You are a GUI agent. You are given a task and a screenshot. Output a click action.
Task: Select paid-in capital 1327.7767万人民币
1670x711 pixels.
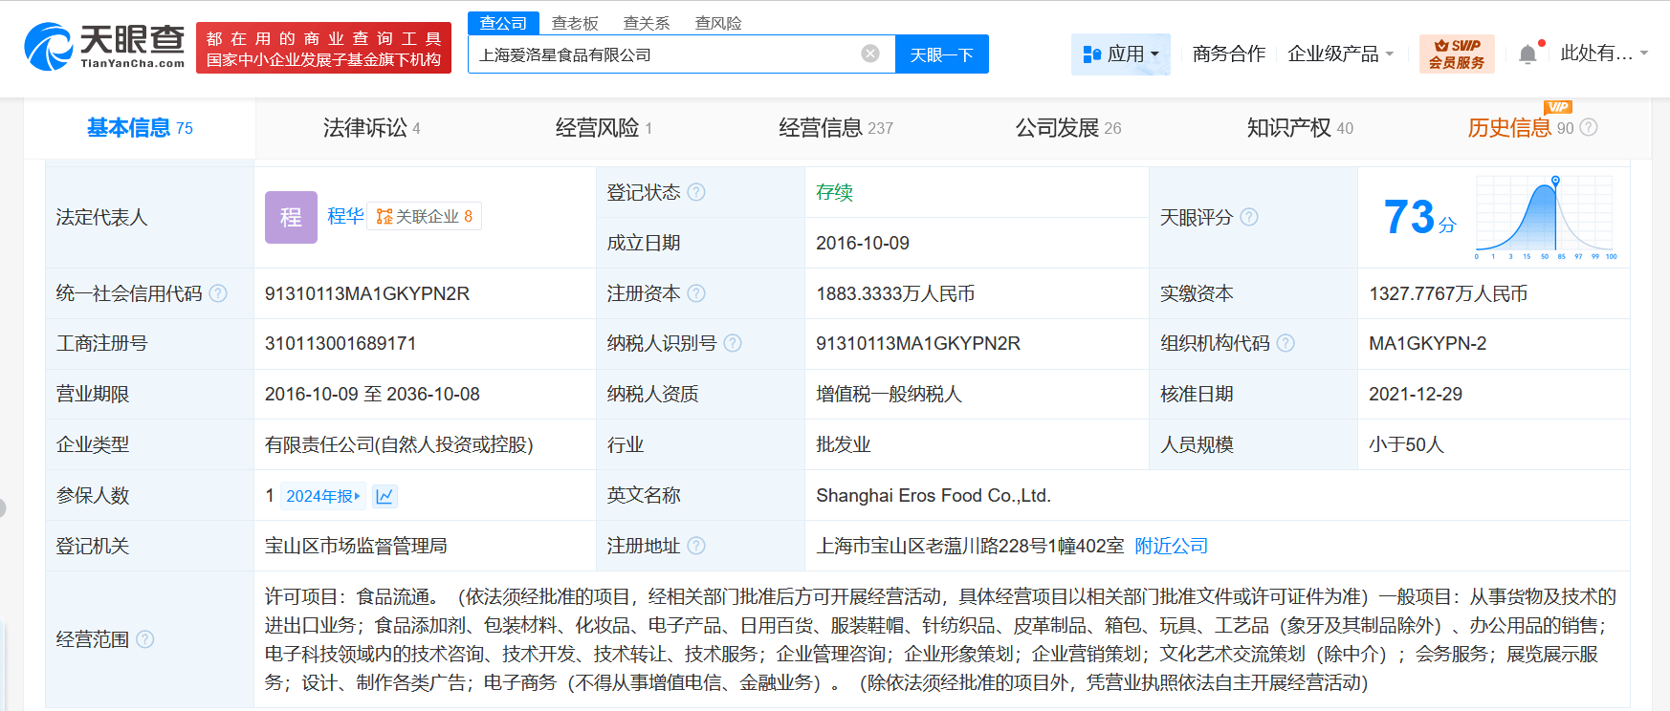coord(1448,293)
